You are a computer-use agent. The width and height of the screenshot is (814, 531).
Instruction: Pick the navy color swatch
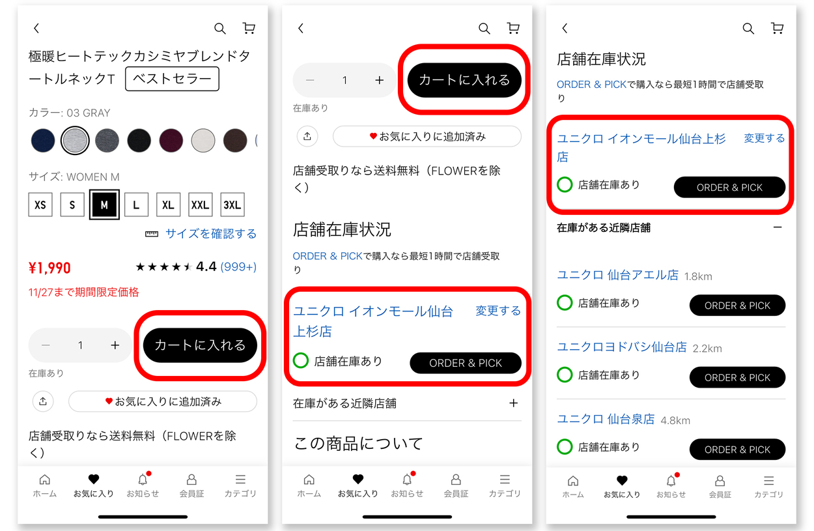click(43, 140)
